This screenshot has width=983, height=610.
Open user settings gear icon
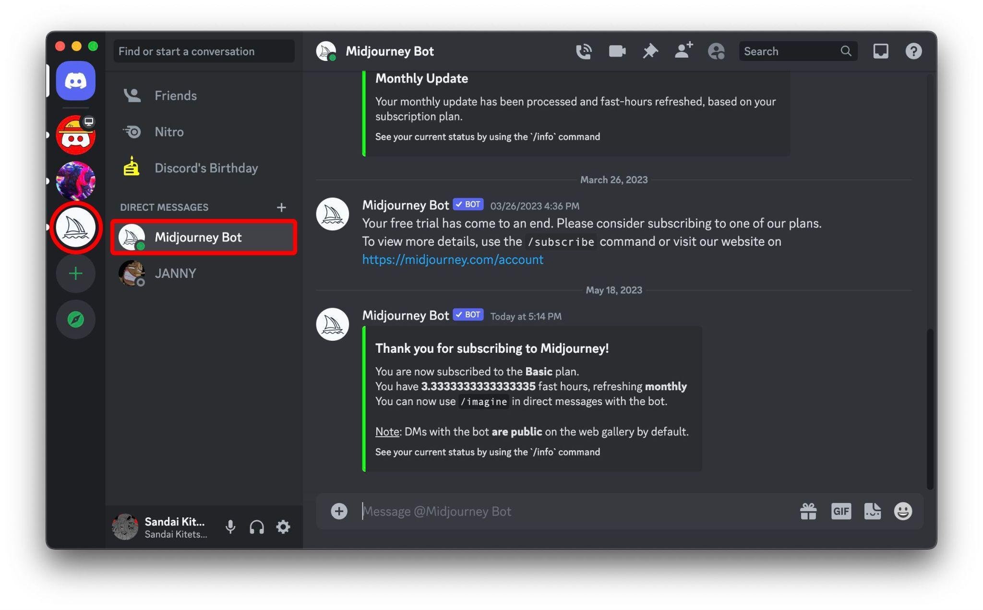283,527
